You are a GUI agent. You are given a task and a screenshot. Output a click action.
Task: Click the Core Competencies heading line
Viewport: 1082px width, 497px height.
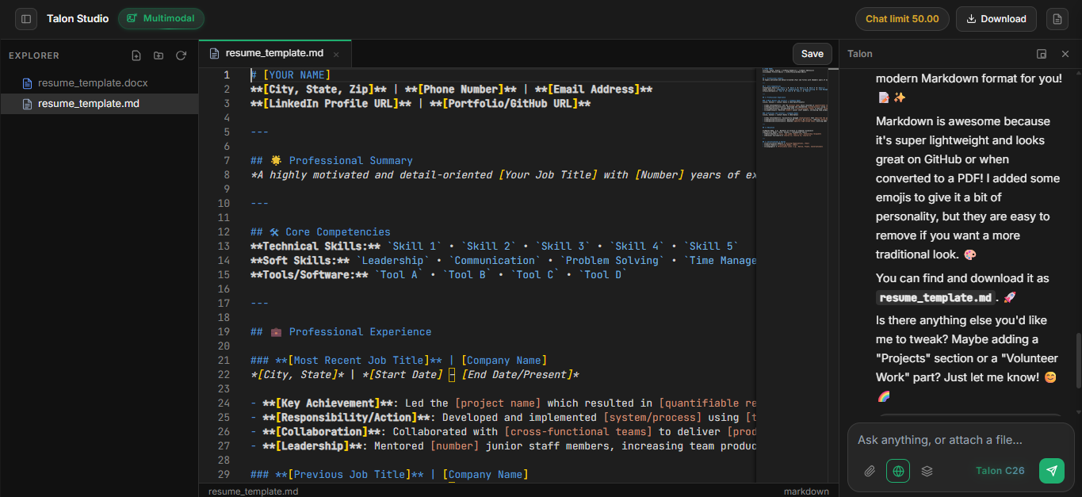(x=320, y=232)
